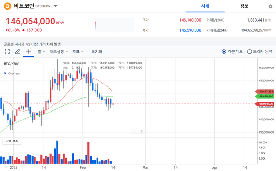The width and height of the screenshot is (276, 171).
Task: Click the low price 145,590,000
Action: [190, 30]
